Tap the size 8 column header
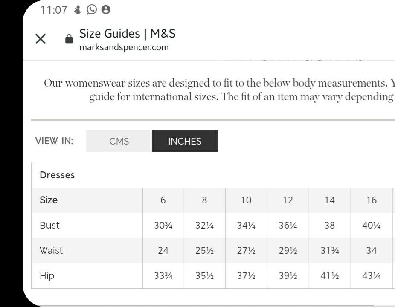This screenshot has width=395, height=307. tap(205, 200)
